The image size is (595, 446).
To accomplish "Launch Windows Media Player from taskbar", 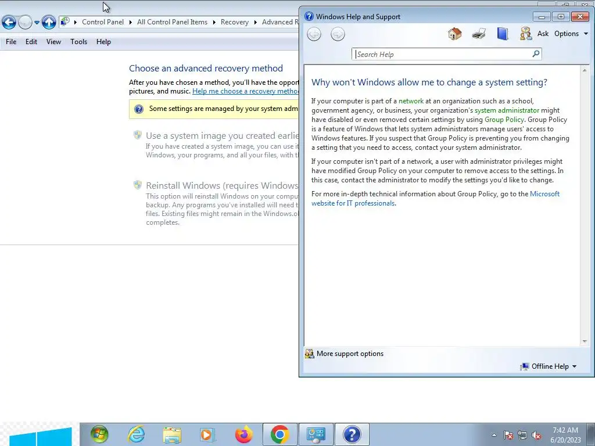I will [207, 434].
